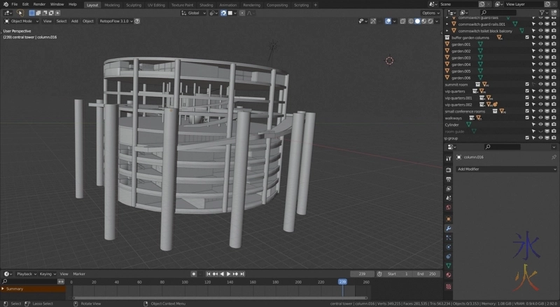Open the Render properties tab icon

(x=449, y=169)
